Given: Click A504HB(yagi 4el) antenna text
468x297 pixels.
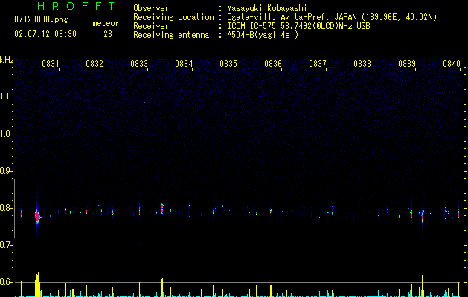Looking at the screenshot, I should [x=263, y=35].
